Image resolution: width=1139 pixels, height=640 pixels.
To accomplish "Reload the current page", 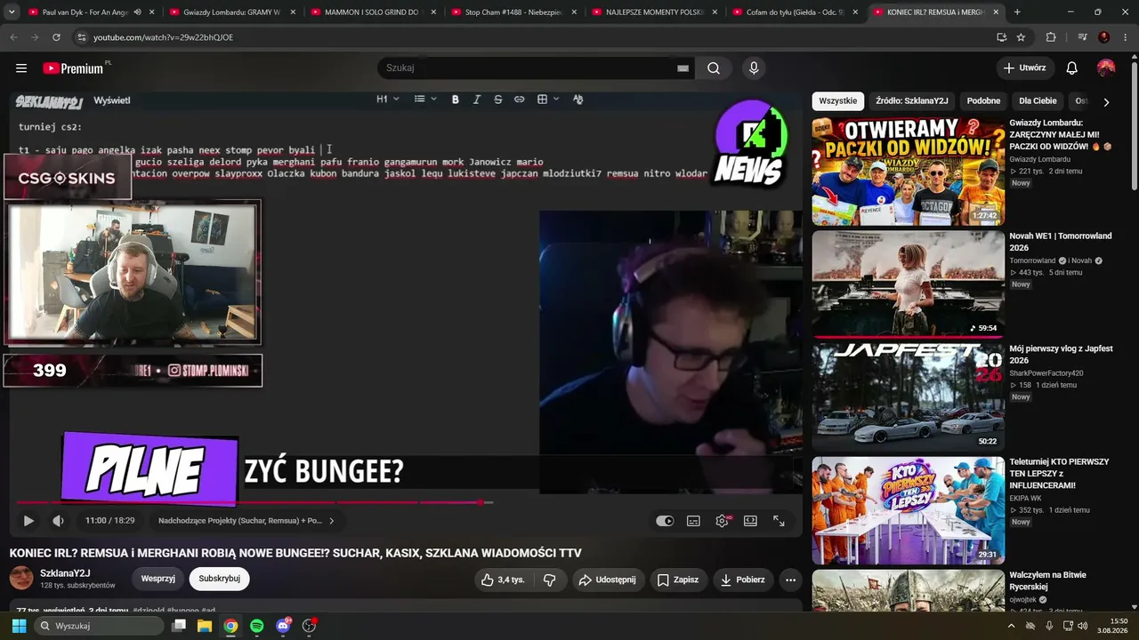I will click(56, 37).
